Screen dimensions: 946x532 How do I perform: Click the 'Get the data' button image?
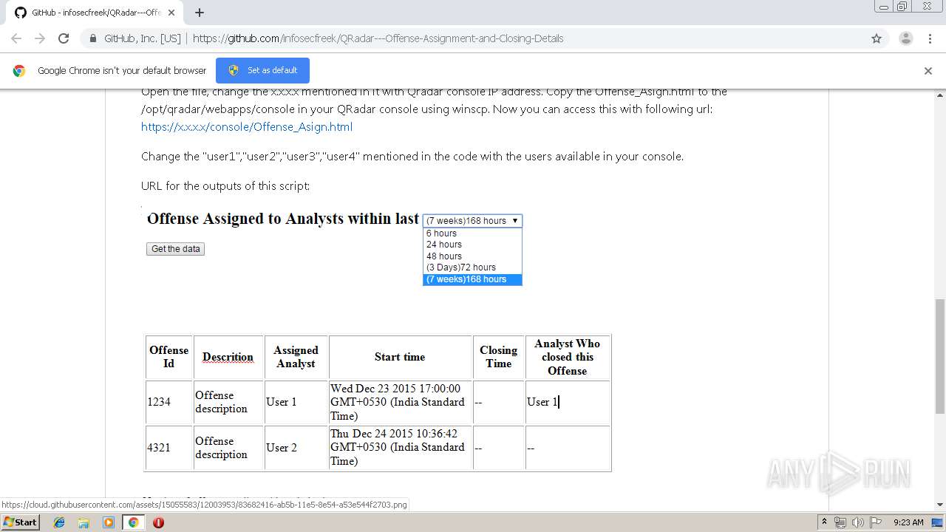175,249
